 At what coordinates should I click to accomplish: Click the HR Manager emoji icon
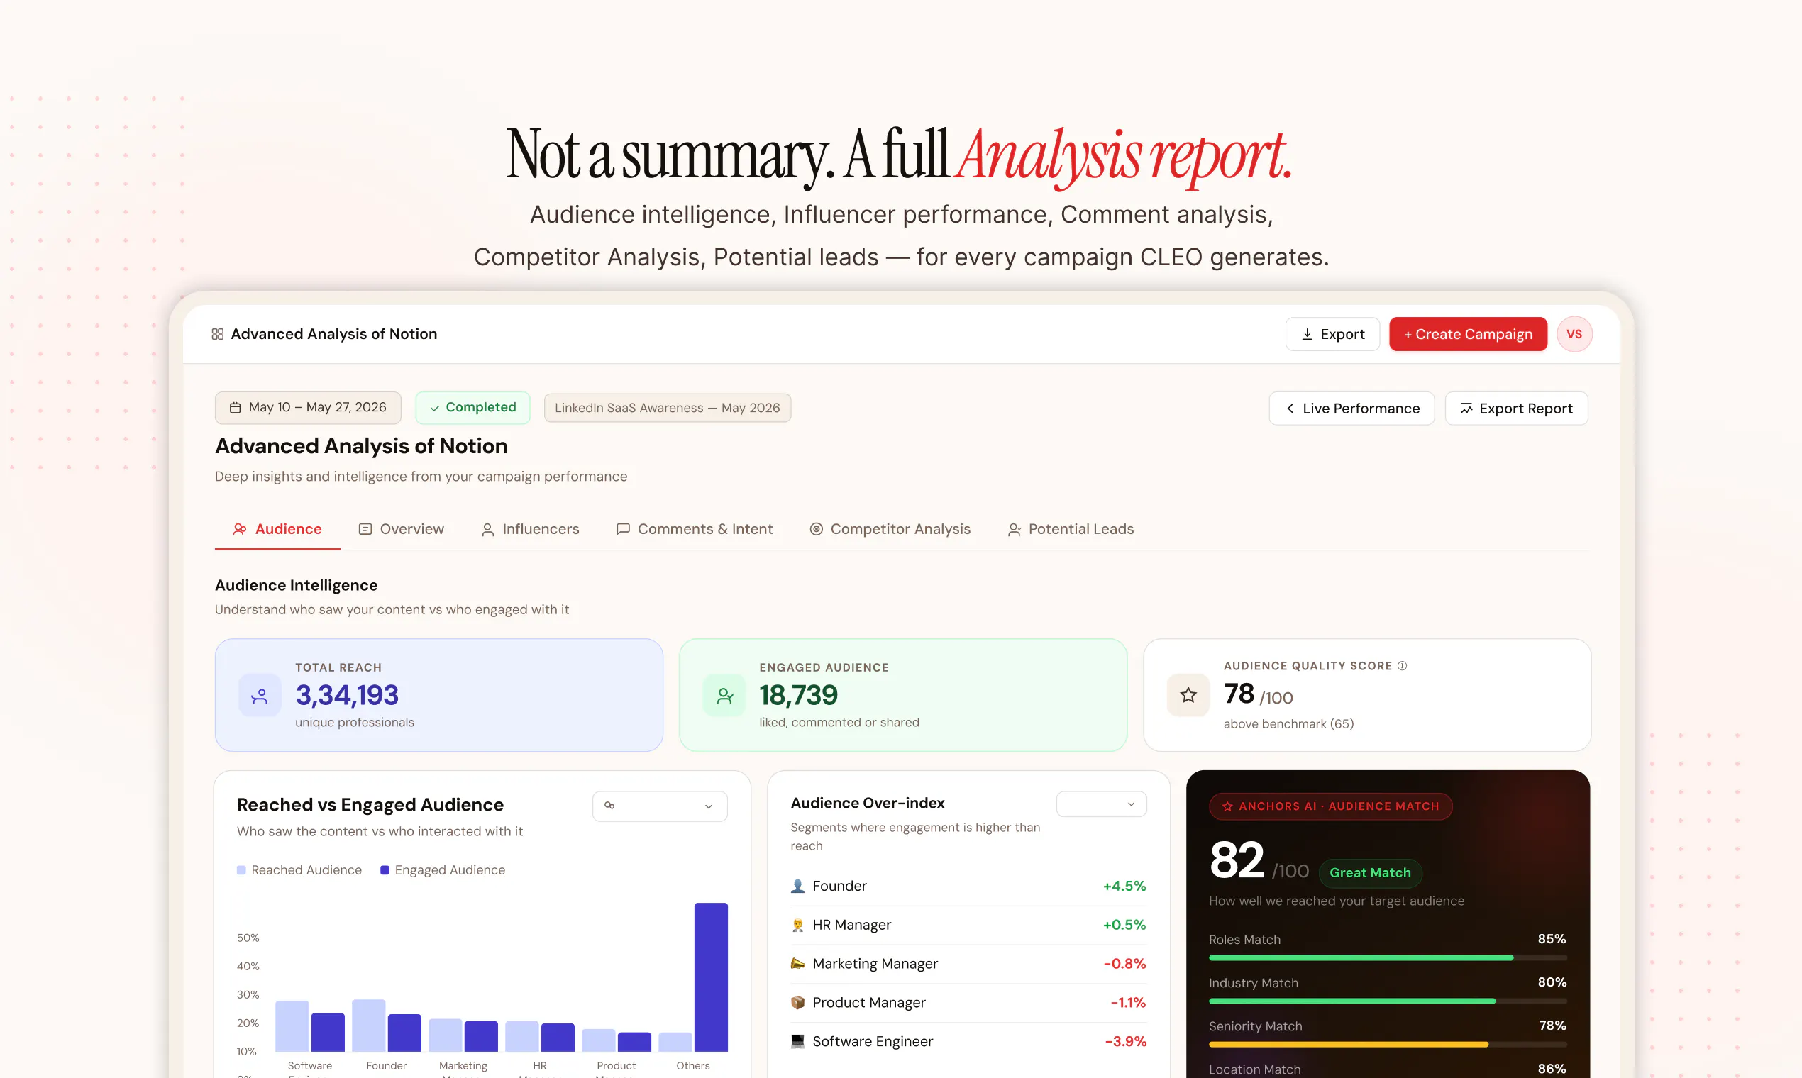click(798, 925)
